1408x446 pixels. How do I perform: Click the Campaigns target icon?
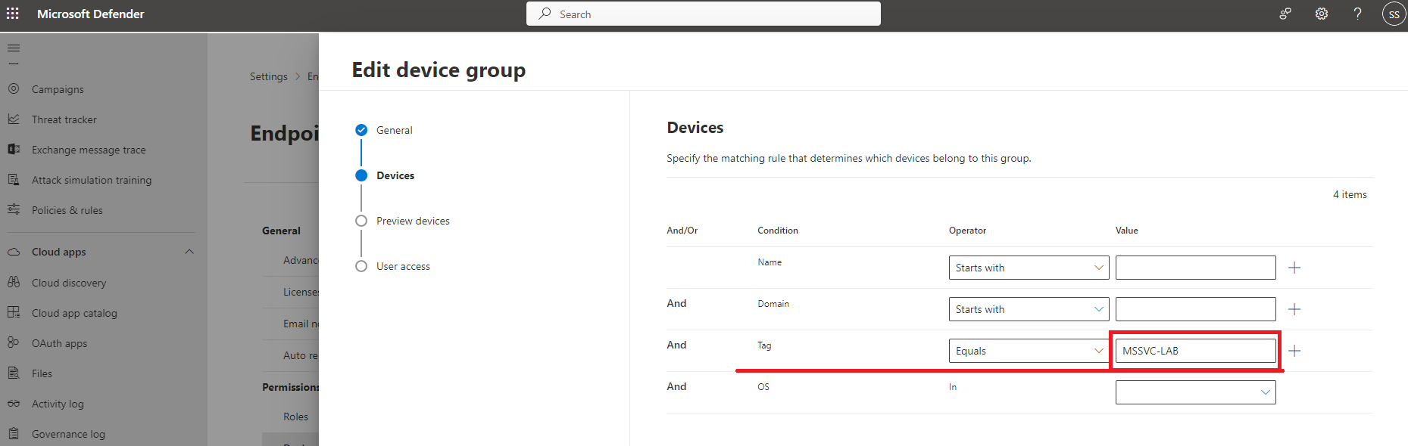(x=14, y=88)
